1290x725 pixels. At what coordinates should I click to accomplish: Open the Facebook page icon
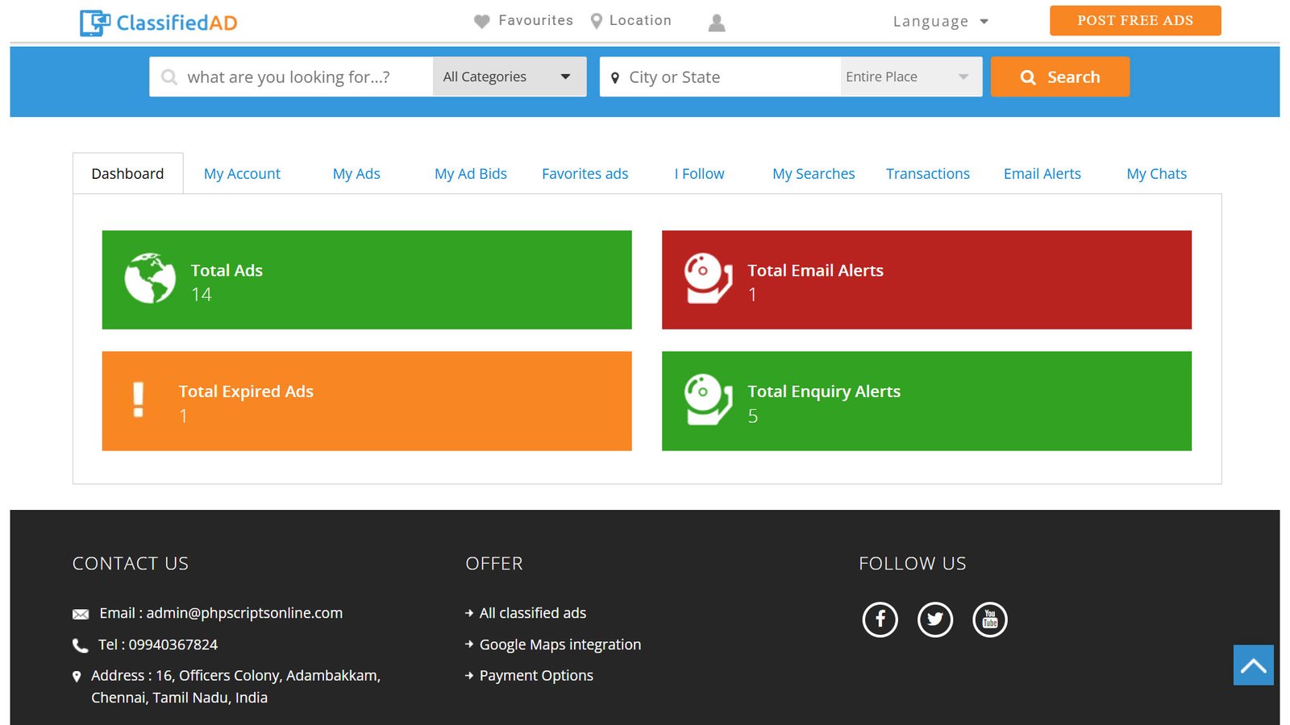click(880, 619)
